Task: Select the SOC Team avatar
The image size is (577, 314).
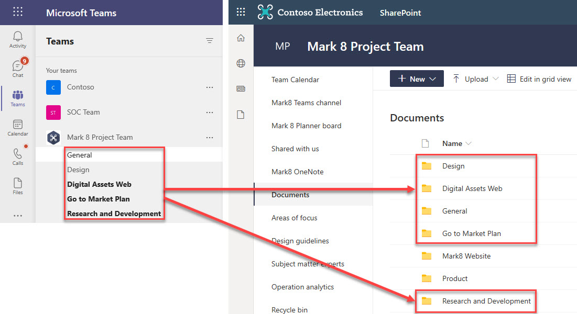Action: [x=53, y=112]
